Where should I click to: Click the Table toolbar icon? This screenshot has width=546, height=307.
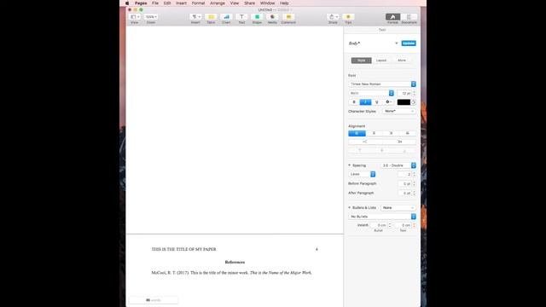[x=211, y=17]
